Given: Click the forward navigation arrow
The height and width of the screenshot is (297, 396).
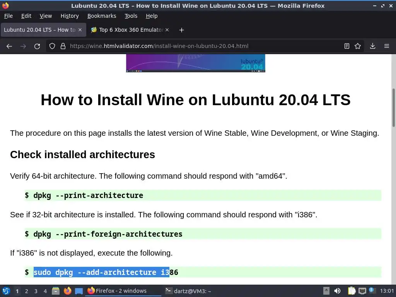Looking at the screenshot, I should point(23,46).
